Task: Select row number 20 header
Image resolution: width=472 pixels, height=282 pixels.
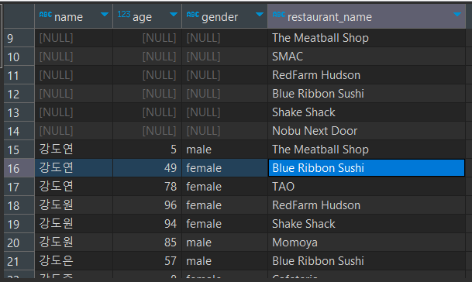Action: pos(19,242)
